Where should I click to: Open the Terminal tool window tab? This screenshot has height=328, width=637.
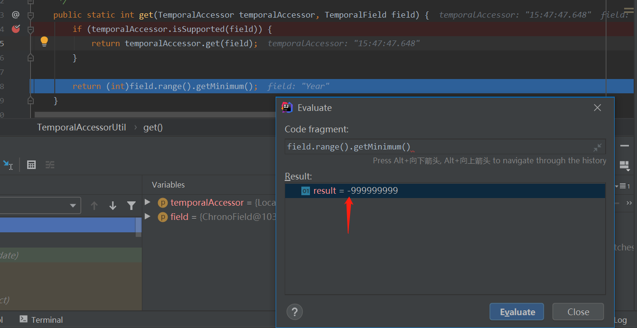[x=41, y=319]
